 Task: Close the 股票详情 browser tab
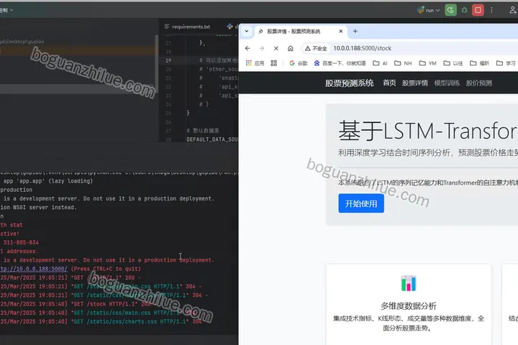(341, 31)
